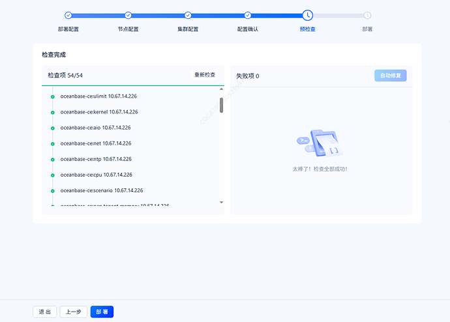Click green status dot for oceanbase-ce:net

(53, 144)
